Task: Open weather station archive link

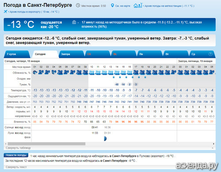Action: [169, 6]
